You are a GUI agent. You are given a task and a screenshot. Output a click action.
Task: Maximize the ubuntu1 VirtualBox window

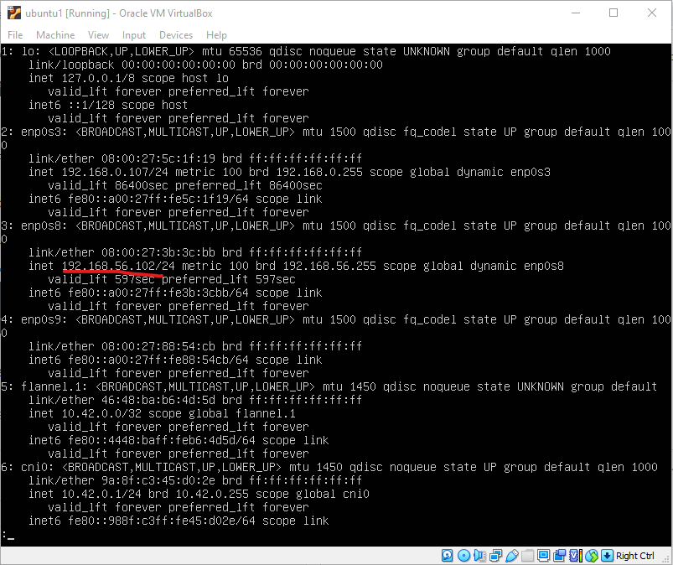pos(613,13)
